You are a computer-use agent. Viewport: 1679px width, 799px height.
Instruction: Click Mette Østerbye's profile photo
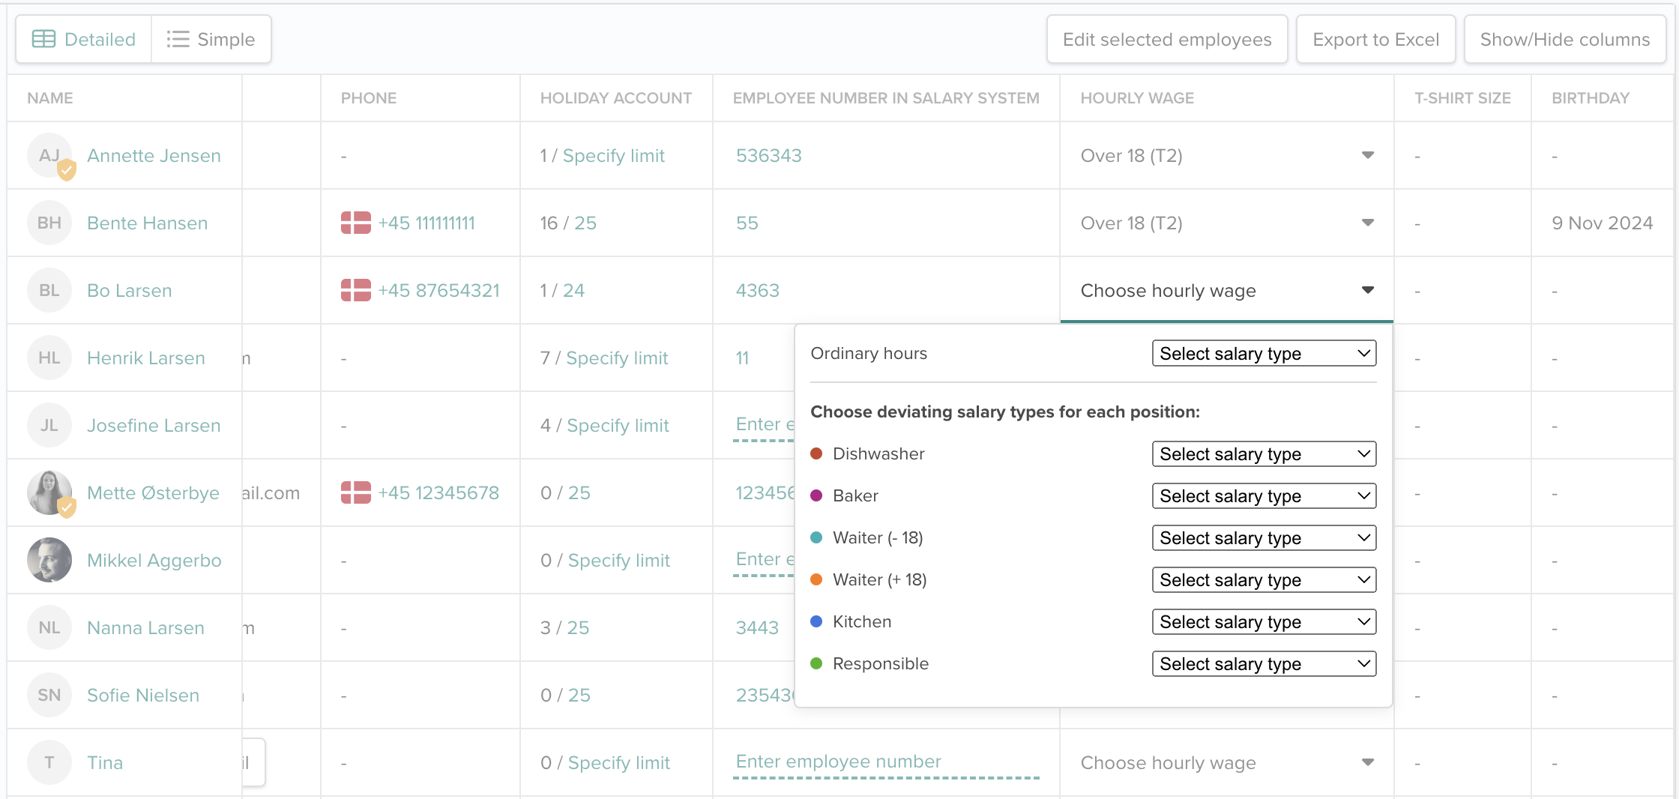[x=49, y=492]
